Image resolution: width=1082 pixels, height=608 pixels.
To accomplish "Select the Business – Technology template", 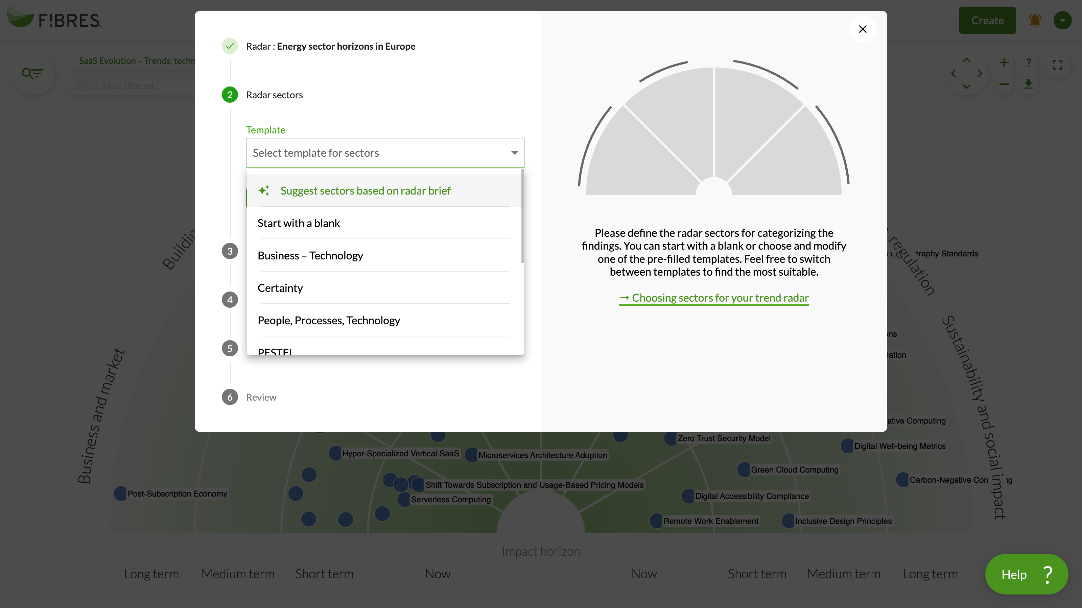I will point(310,255).
